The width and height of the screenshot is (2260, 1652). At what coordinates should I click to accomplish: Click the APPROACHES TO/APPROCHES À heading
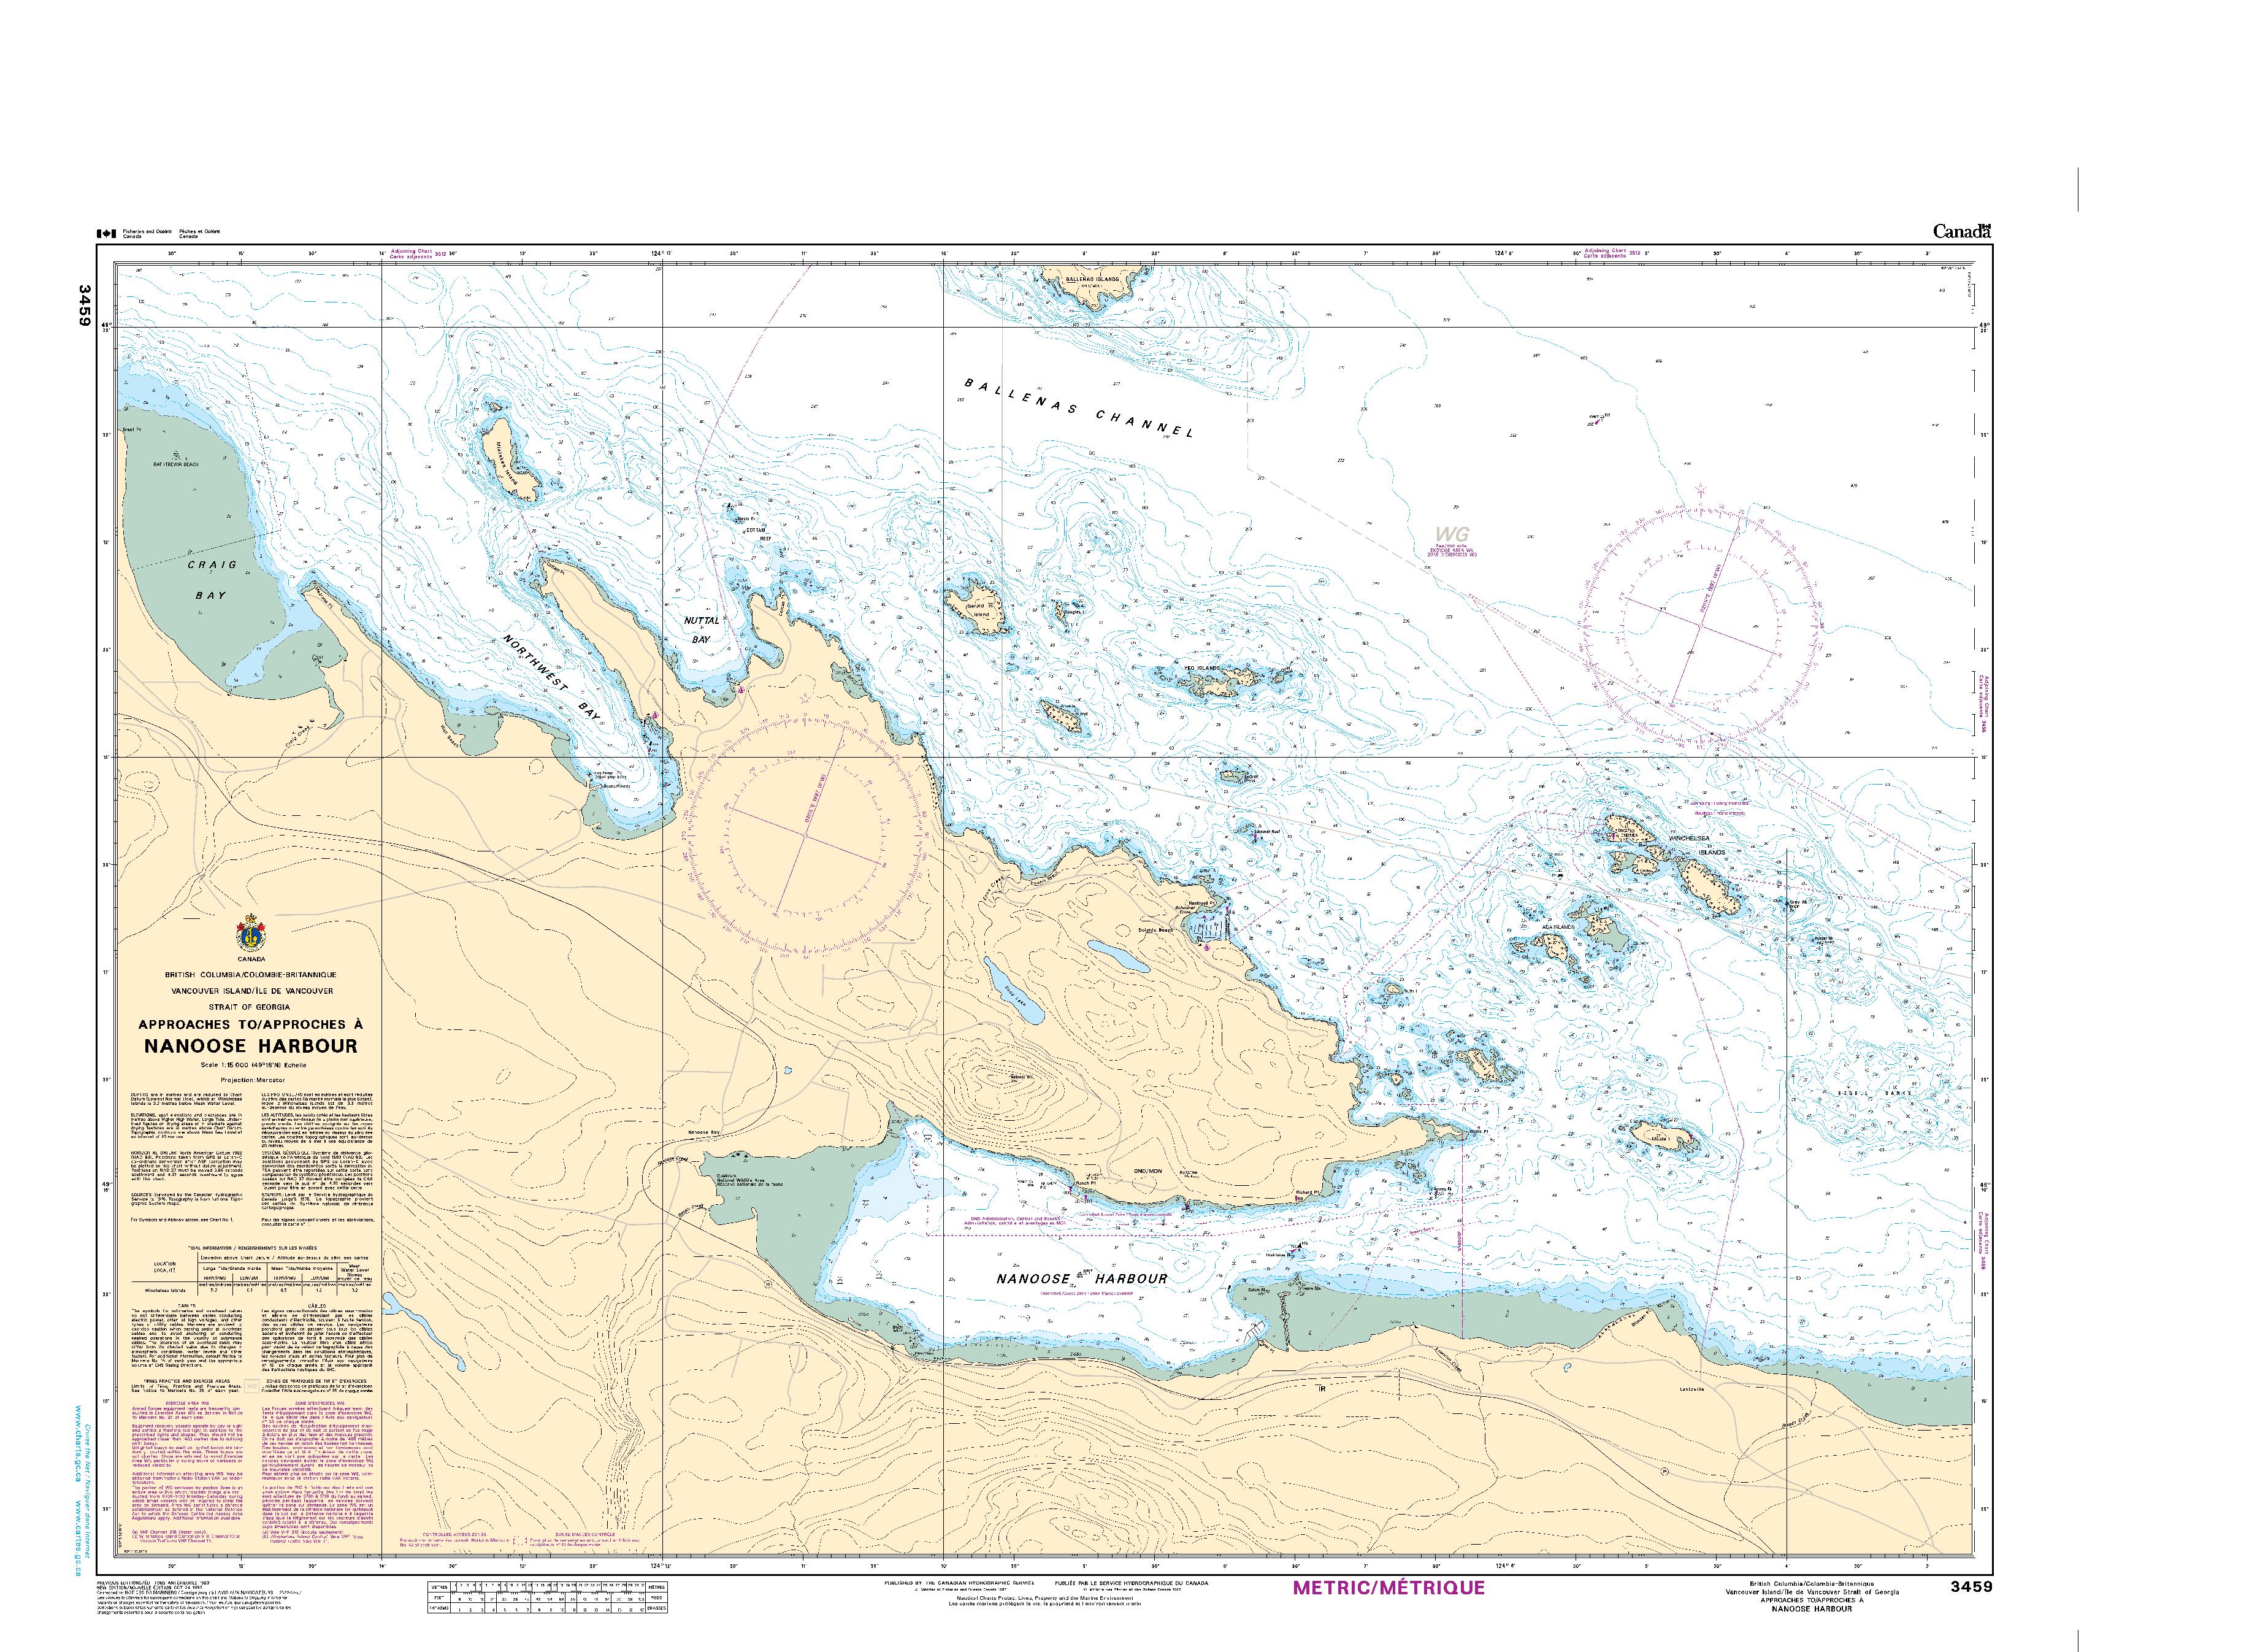pos(251,1025)
